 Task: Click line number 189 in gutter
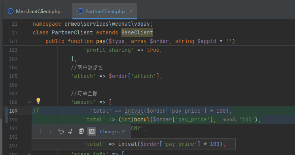(x=13, y=111)
